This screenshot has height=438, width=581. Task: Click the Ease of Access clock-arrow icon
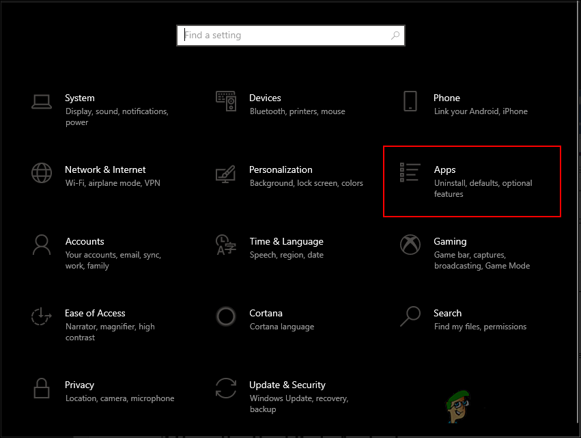click(42, 316)
